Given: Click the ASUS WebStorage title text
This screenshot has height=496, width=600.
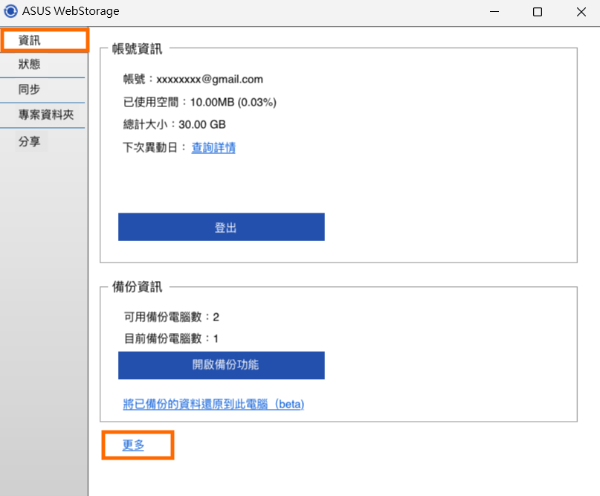Looking at the screenshot, I should click(x=71, y=11).
